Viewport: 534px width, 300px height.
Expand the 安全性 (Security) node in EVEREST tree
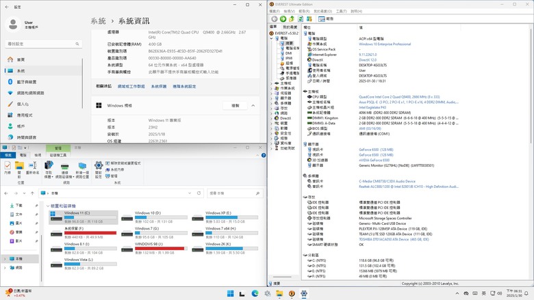pos(271,133)
